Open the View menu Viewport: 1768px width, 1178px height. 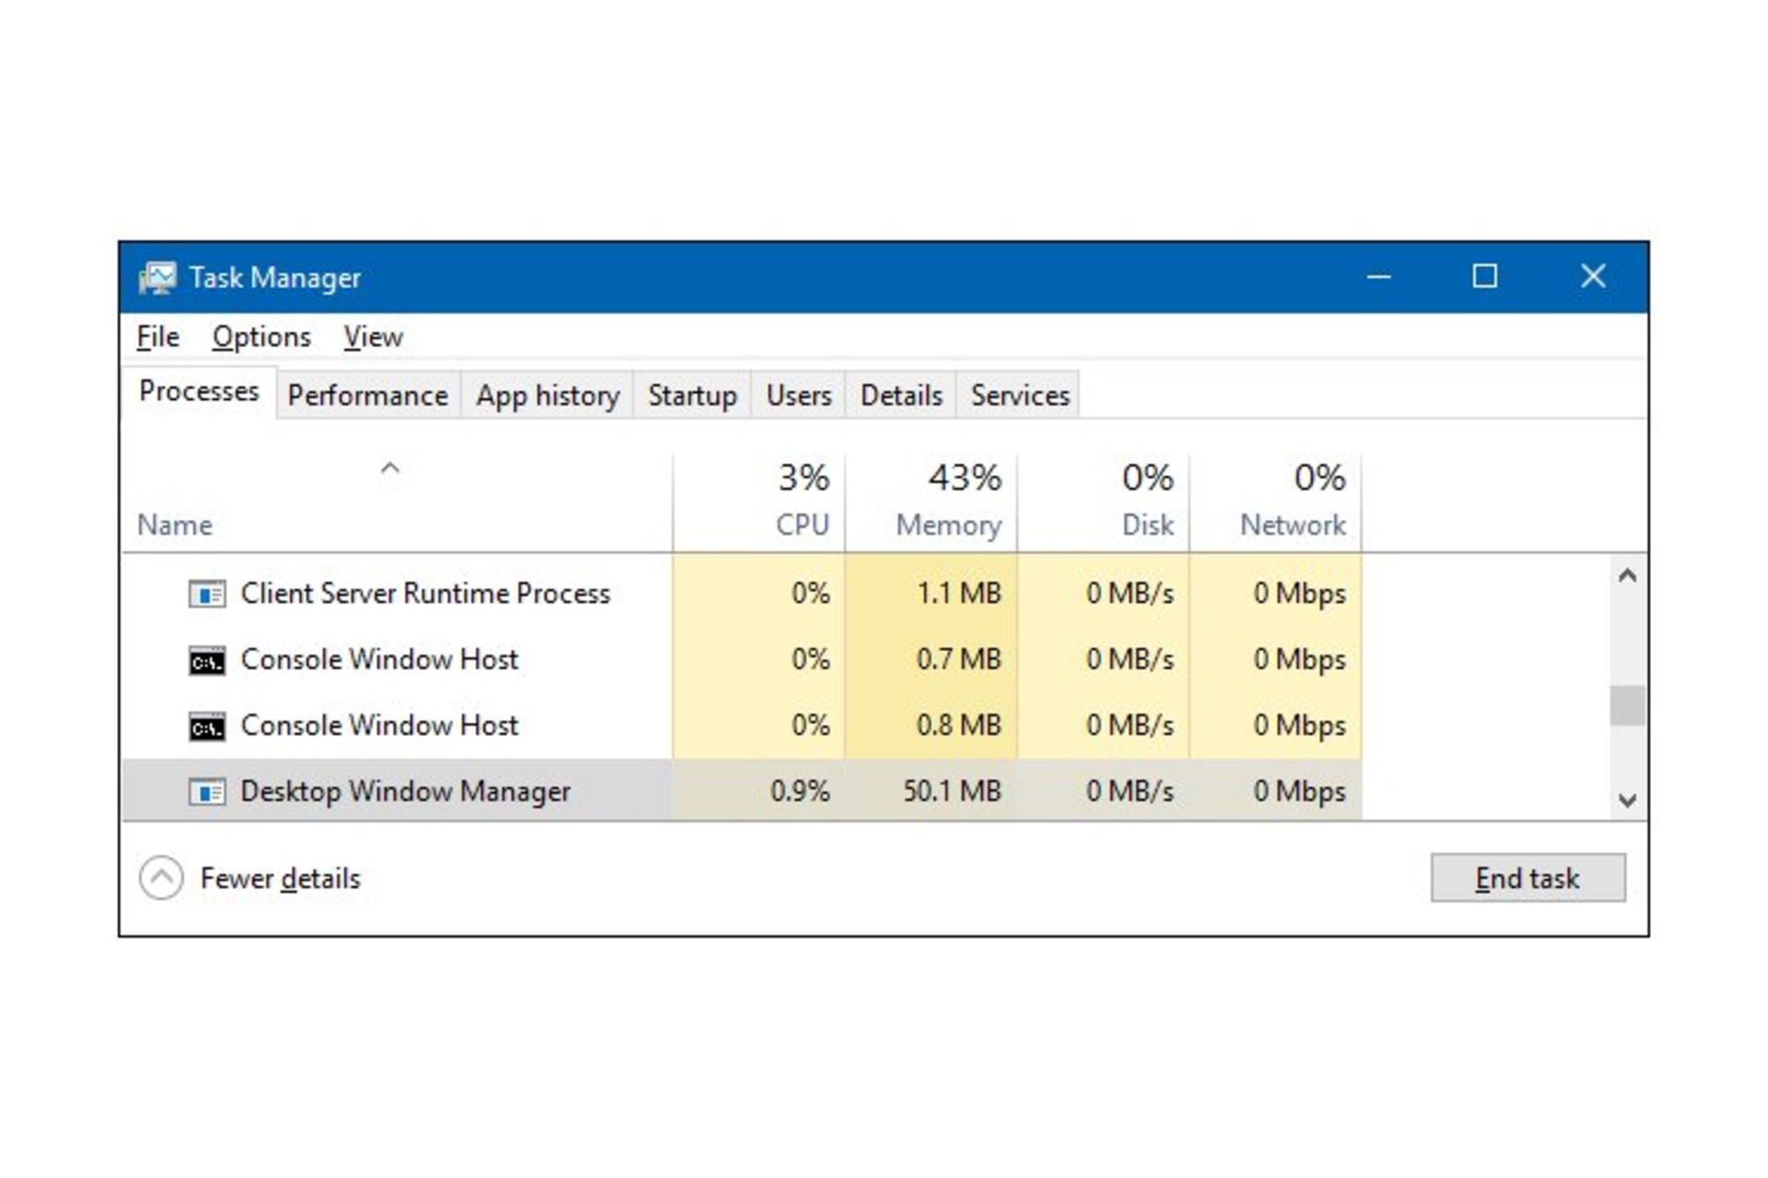(x=373, y=337)
